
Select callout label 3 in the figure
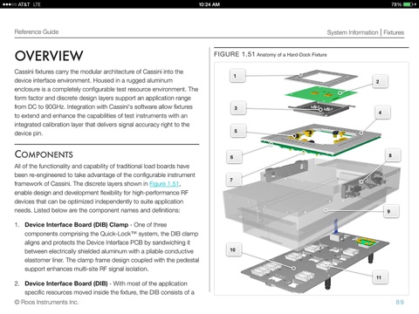(x=238, y=108)
